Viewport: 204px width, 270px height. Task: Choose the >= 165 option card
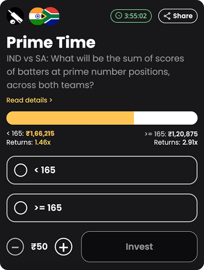[x=102, y=208]
